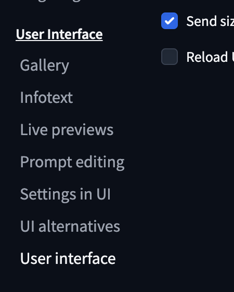This screenshot has width=234, height=292.
Task: Click the 'Send siz…' checkbox label text
Action: (x=210, y=21)
